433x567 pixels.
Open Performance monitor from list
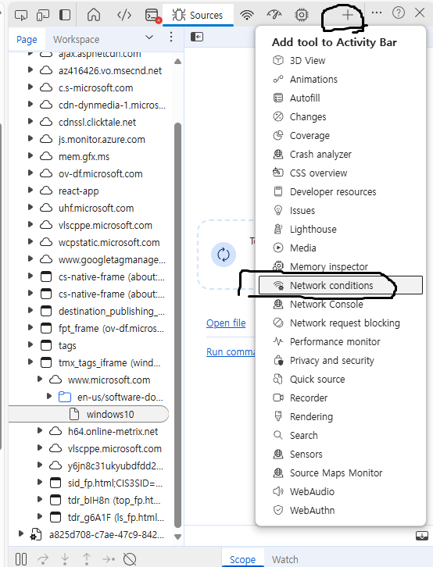pyautogui.click(x=341, y=342)
